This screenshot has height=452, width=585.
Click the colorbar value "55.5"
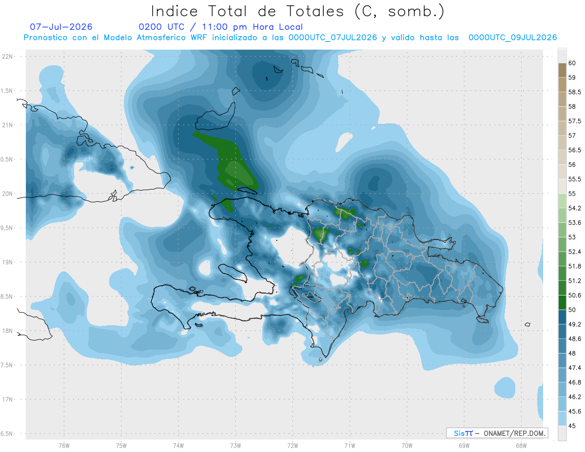(x=575, y=179)
